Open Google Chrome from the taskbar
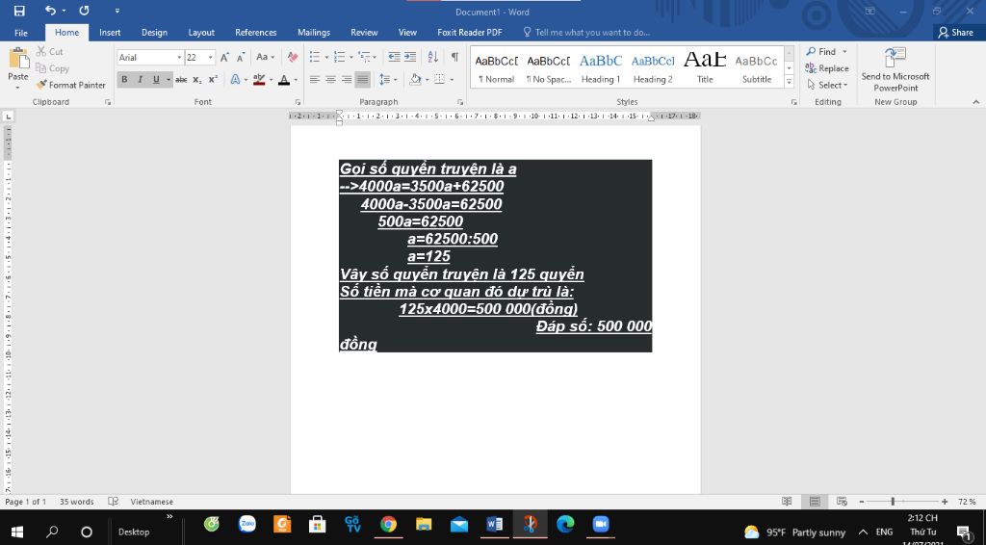The height and width of the screenshot is (545, 986). click(388, 524)
